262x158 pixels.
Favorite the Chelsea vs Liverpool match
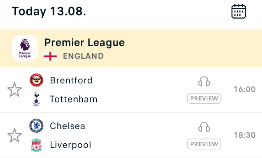coord(14,135)
